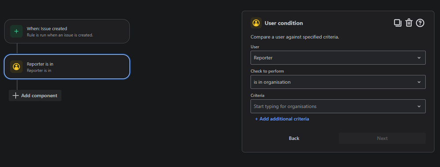The width and height of the screenshot is (440, 167).
Task: Click Add component button
Action: (x=35, y=96)
